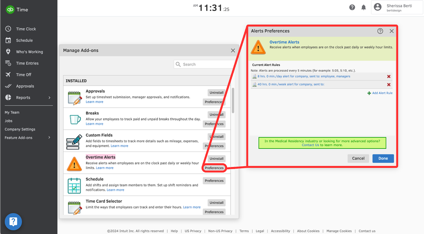Click Add Alert Rule
Viewport: 424px width, 234px height.
[380, 93]
